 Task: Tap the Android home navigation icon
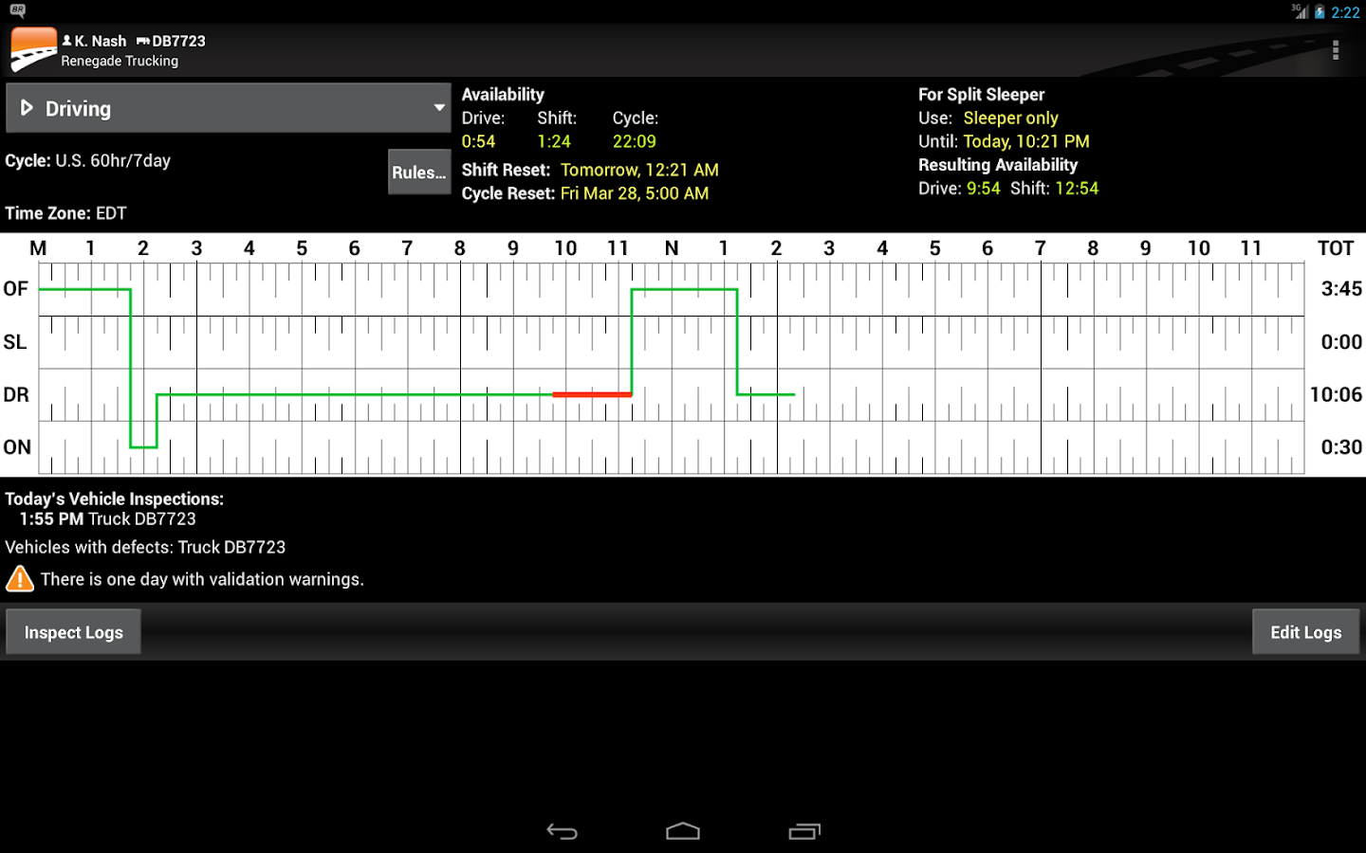pos(683,831)
